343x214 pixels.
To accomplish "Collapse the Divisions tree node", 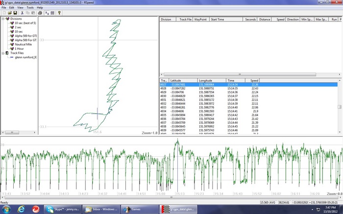I will (3, 19).
